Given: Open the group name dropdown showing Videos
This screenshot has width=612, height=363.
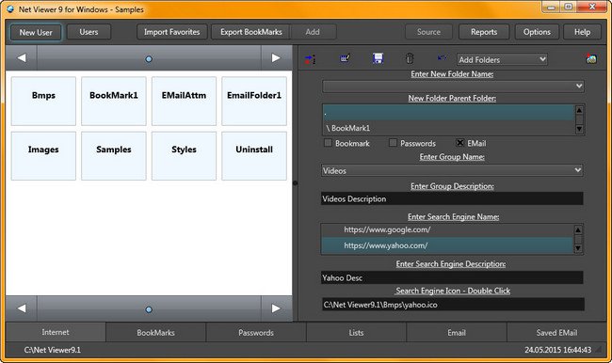Looking at the screenshot, I should pyautogui.click(x=452, y=170).
